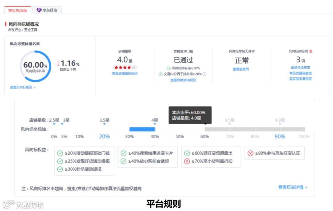Click the red 差 label beside 风向标指标项

pyautogui.click(x=311, y=51)
